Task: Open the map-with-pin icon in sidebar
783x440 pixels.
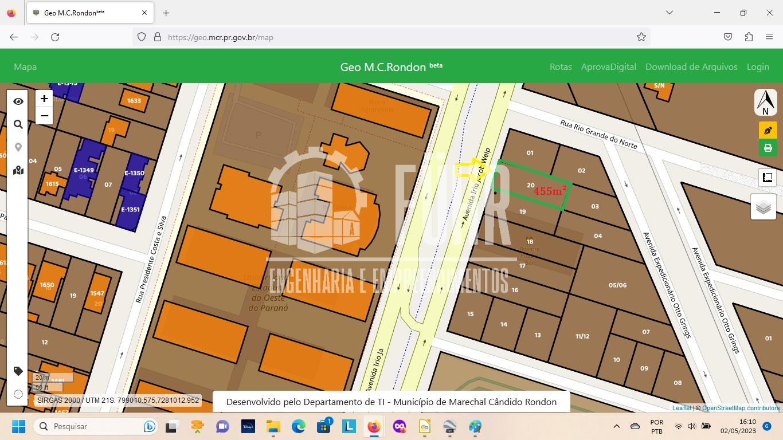Action: coord(18,170)
